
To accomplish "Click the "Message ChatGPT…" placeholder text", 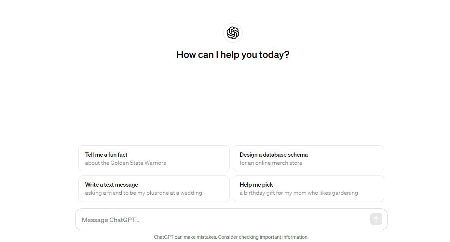I will click(x=110, y=220).
